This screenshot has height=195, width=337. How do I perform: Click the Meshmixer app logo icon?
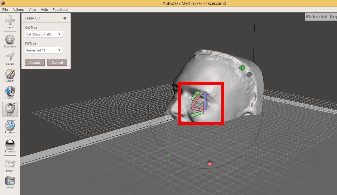coord(3,3)
